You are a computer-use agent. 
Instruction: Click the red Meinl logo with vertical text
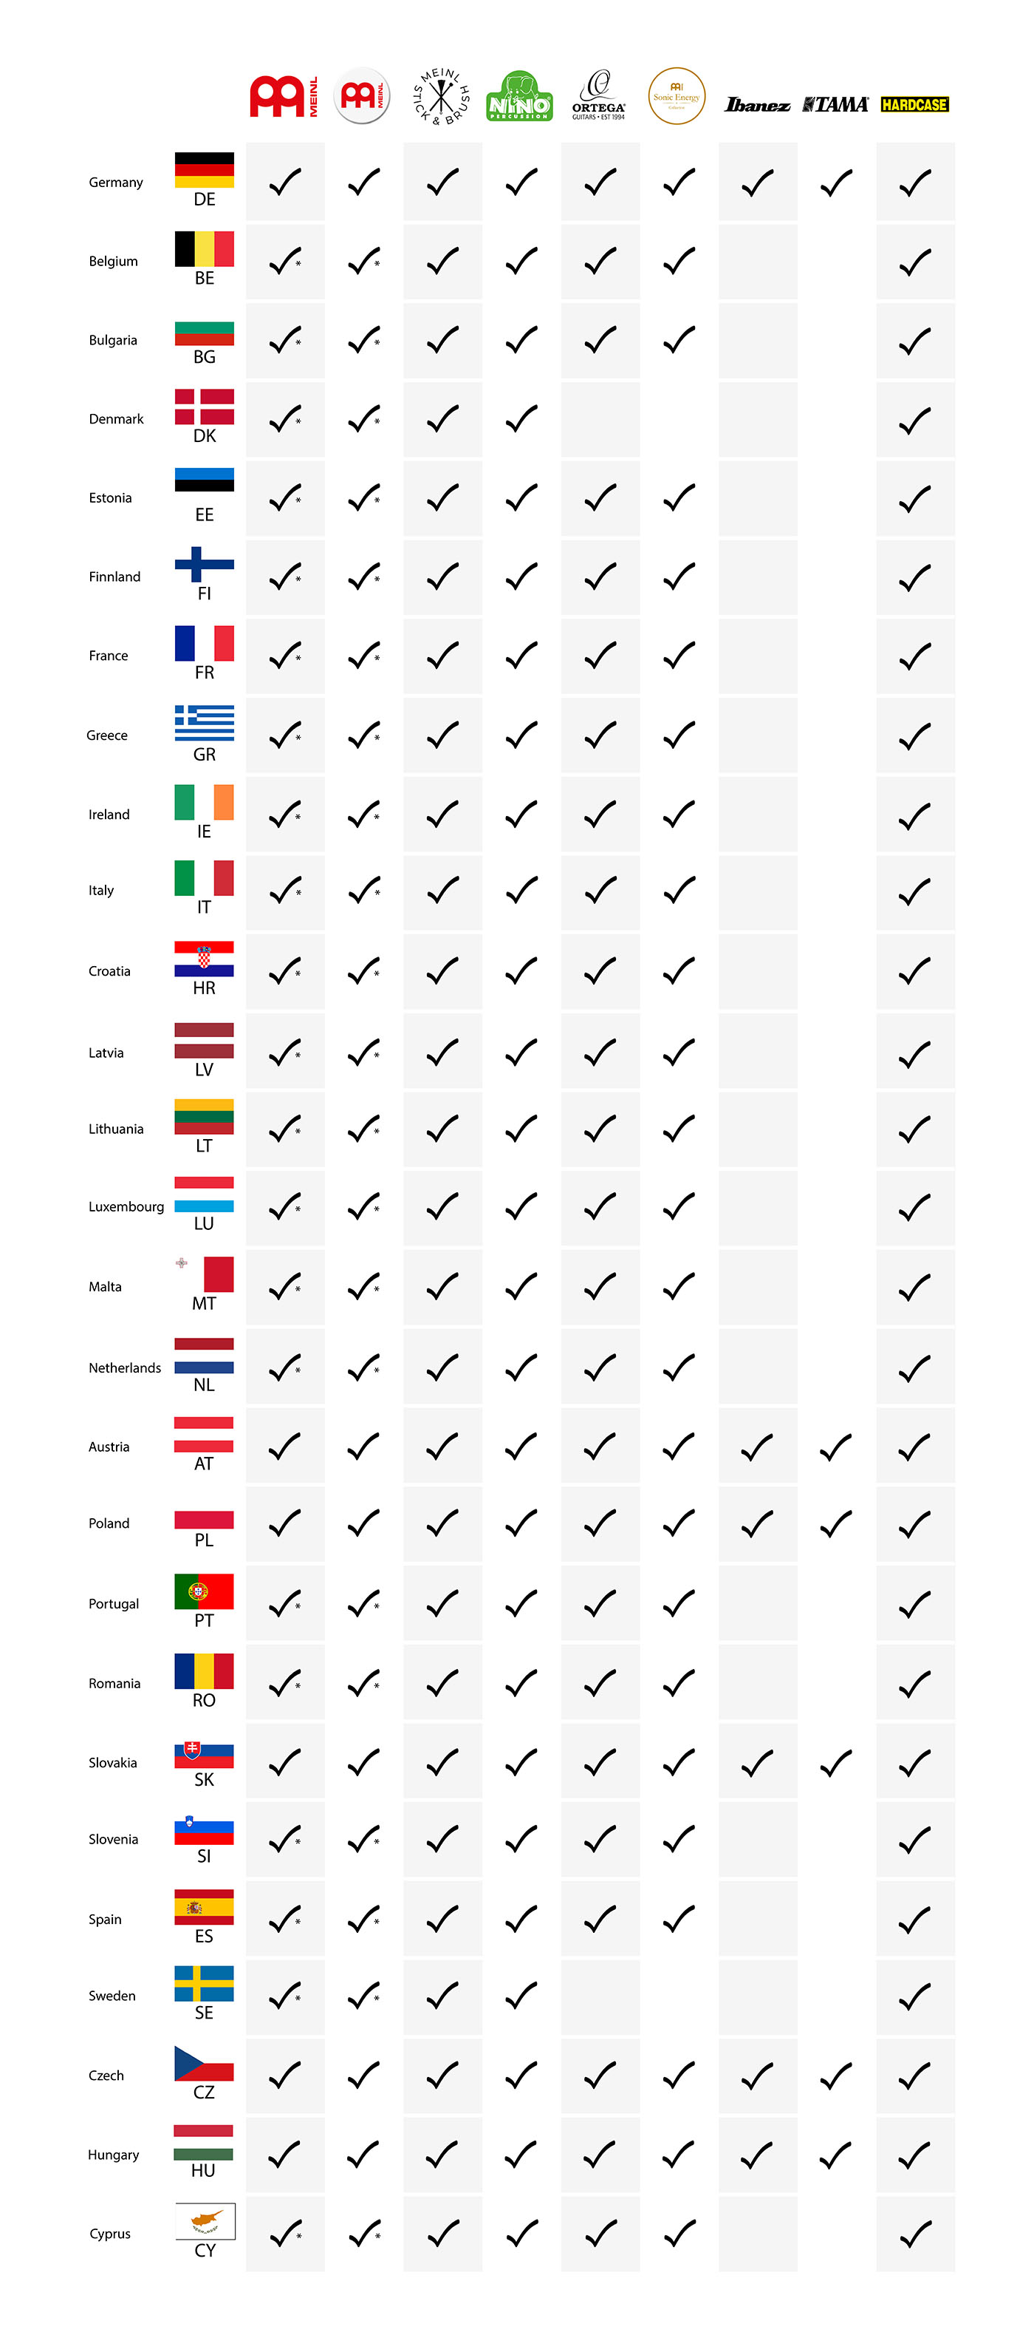[284, 97]
